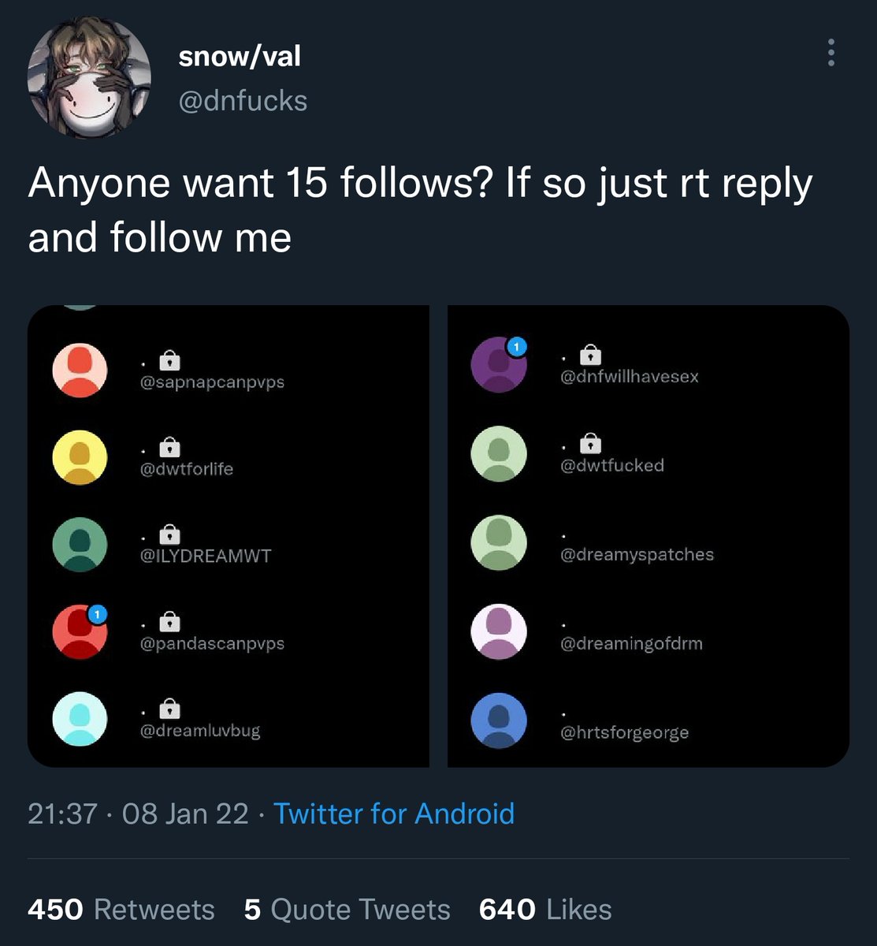The width and height of the screenshot is (877, 946).
Task: Click the lock icon above @dwtfucked
Action: point(590,444)
